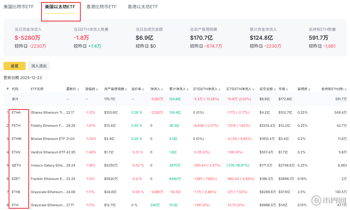Viewport: 350px width, 210px height.
Task: Sort by 累计净流入 sort arrows
Action: tap(188, 89)
